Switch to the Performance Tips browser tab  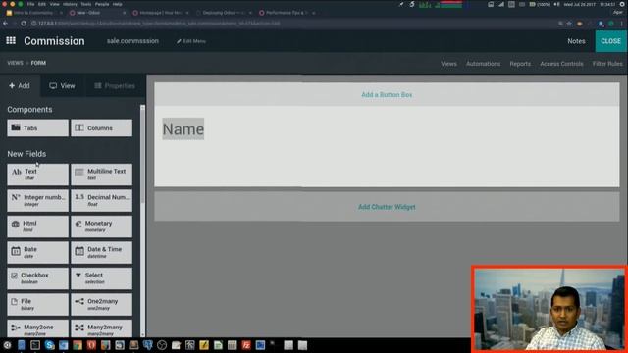pyautogui.click(x=287, y=13)
